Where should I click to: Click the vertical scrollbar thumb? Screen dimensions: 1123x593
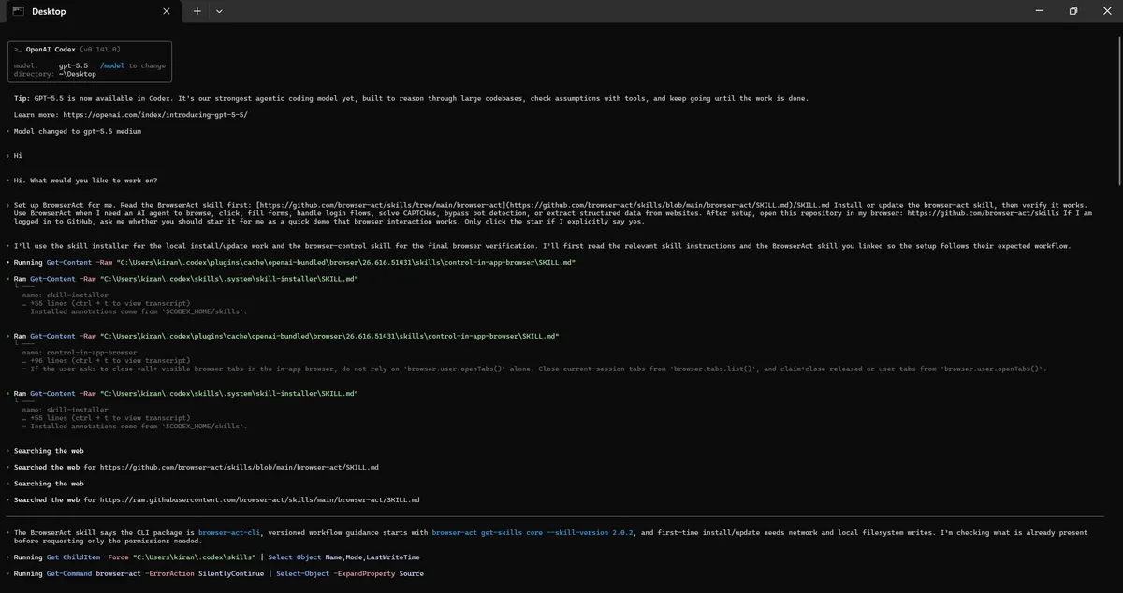click(1118, 110)
